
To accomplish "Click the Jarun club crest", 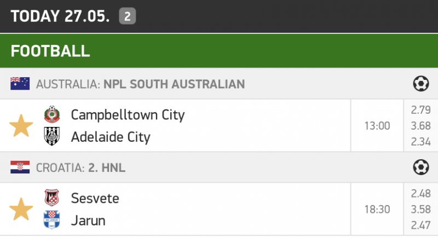I will [x=51, y=220].
